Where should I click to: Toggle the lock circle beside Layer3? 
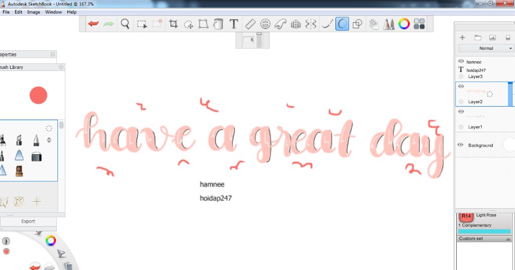[x=461, y=76]
